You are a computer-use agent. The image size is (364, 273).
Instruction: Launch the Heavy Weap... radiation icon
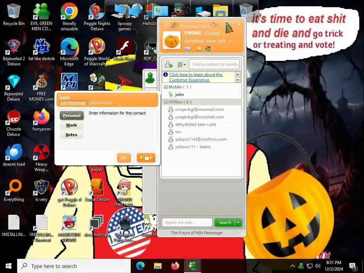tap(41, 158)
